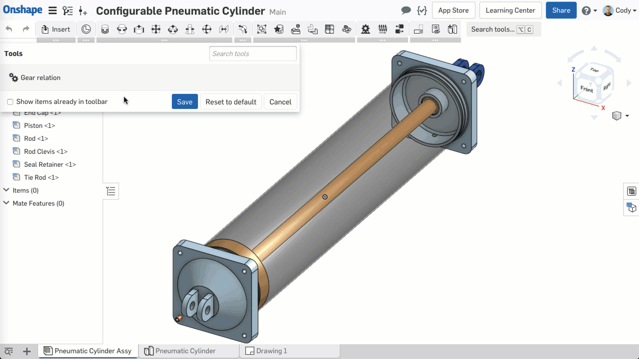Click the Undo arrow

[x=9, y=29]
